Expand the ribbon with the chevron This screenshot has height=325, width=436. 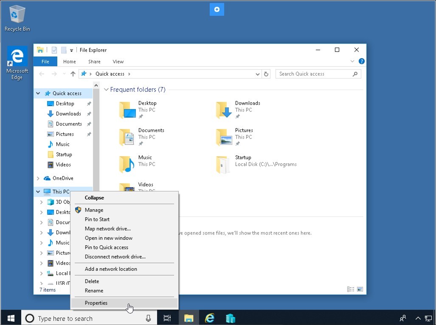352,62
